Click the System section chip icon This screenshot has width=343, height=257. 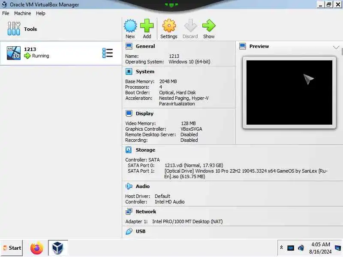point(129,72)
